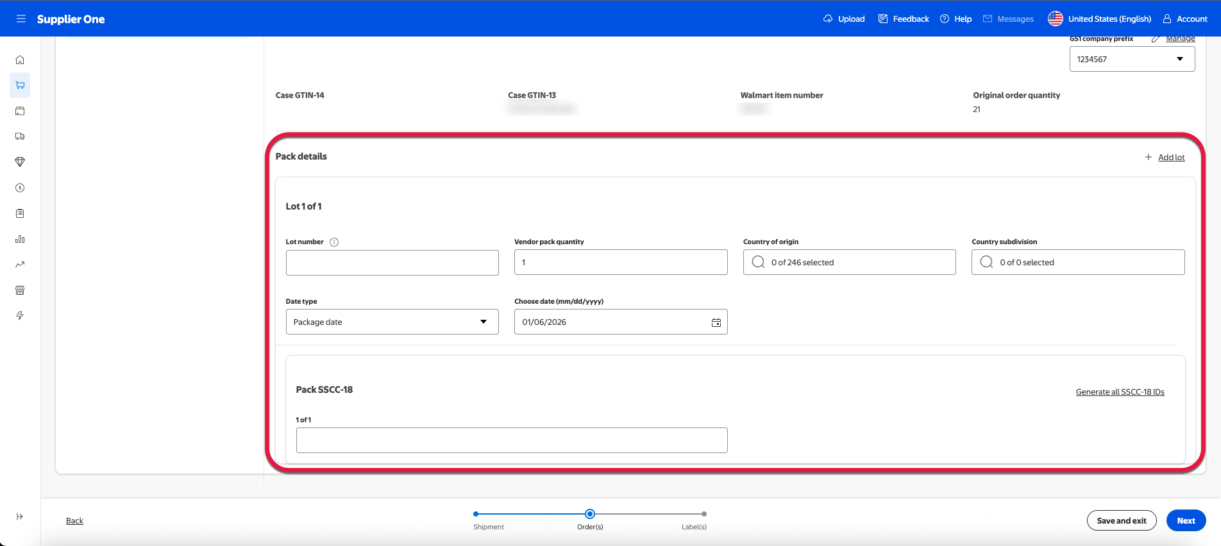Open the Date type dropdown
Viewport: 1221px width, 546px height.
tap(392, 322)
